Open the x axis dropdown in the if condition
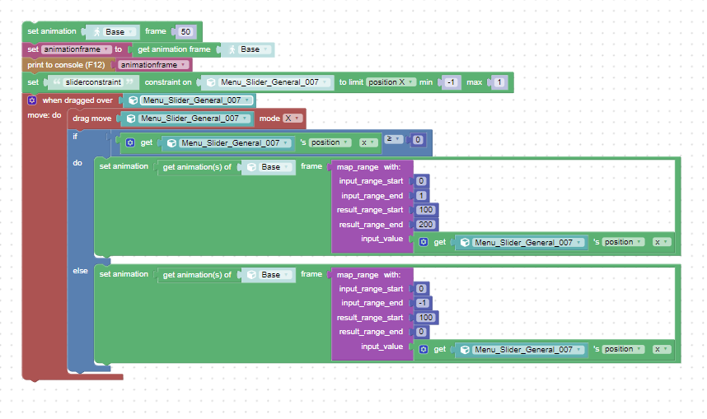This screenshot has width=707, height=419. (368, 142)
